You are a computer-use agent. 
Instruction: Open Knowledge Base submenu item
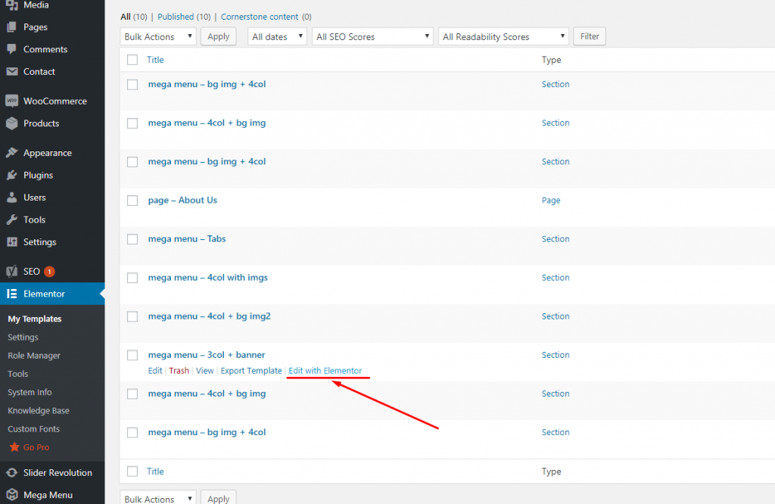click(x=39, y=410)
